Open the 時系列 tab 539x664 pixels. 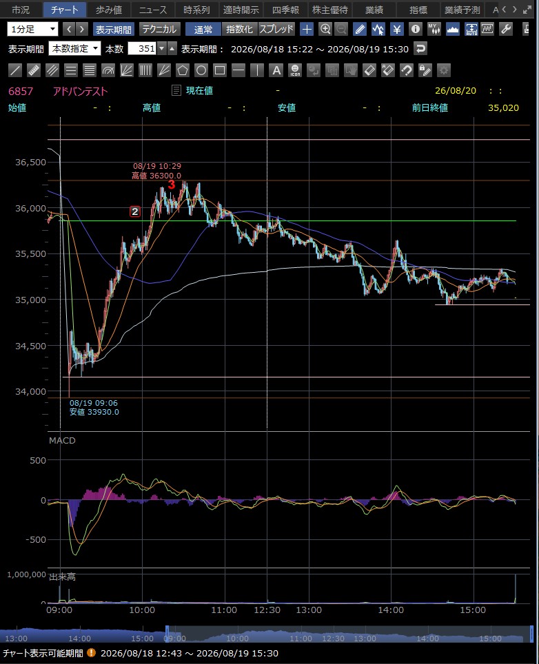click(x=196, y=10)
